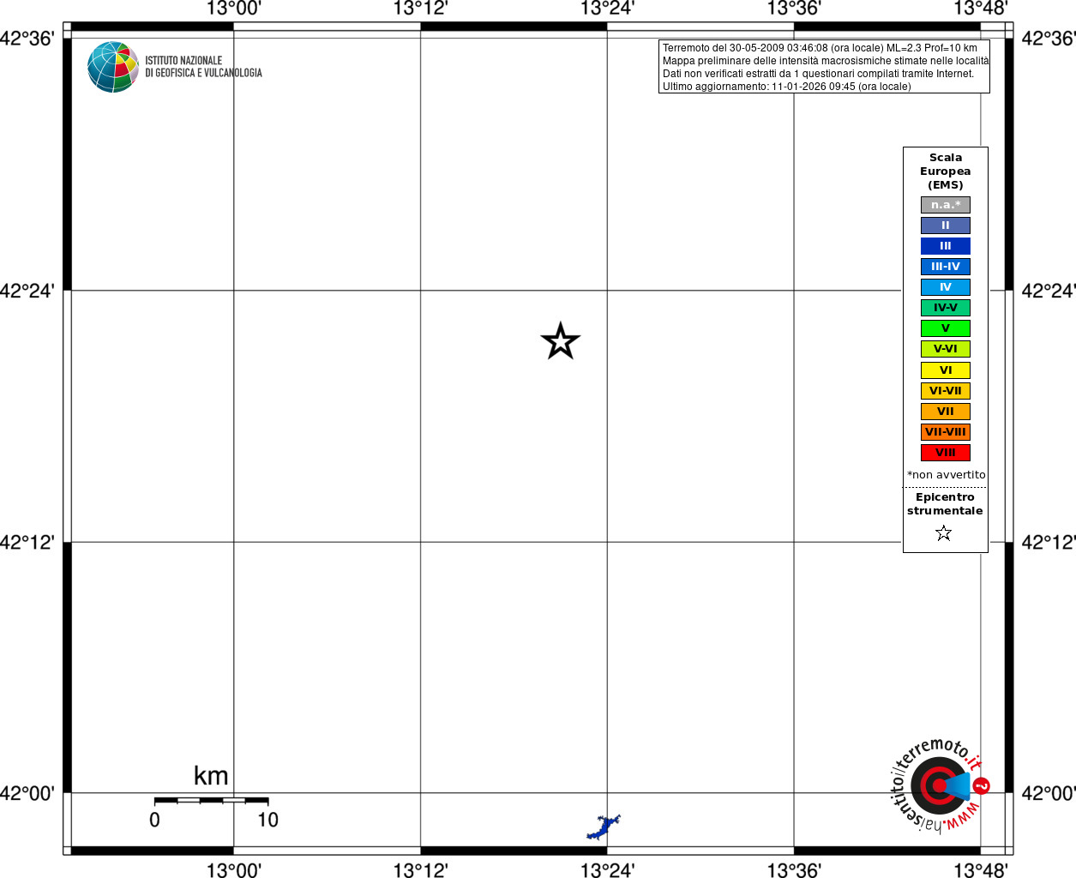The image size is (1076, 878).
Task: Select the V-VI legend swatch
Action: (x=946, y=349)
